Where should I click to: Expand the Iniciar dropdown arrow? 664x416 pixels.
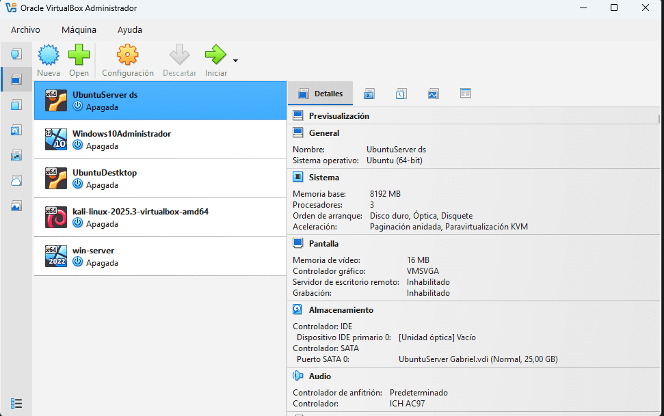pyautogui.click(x=235, y=61)
